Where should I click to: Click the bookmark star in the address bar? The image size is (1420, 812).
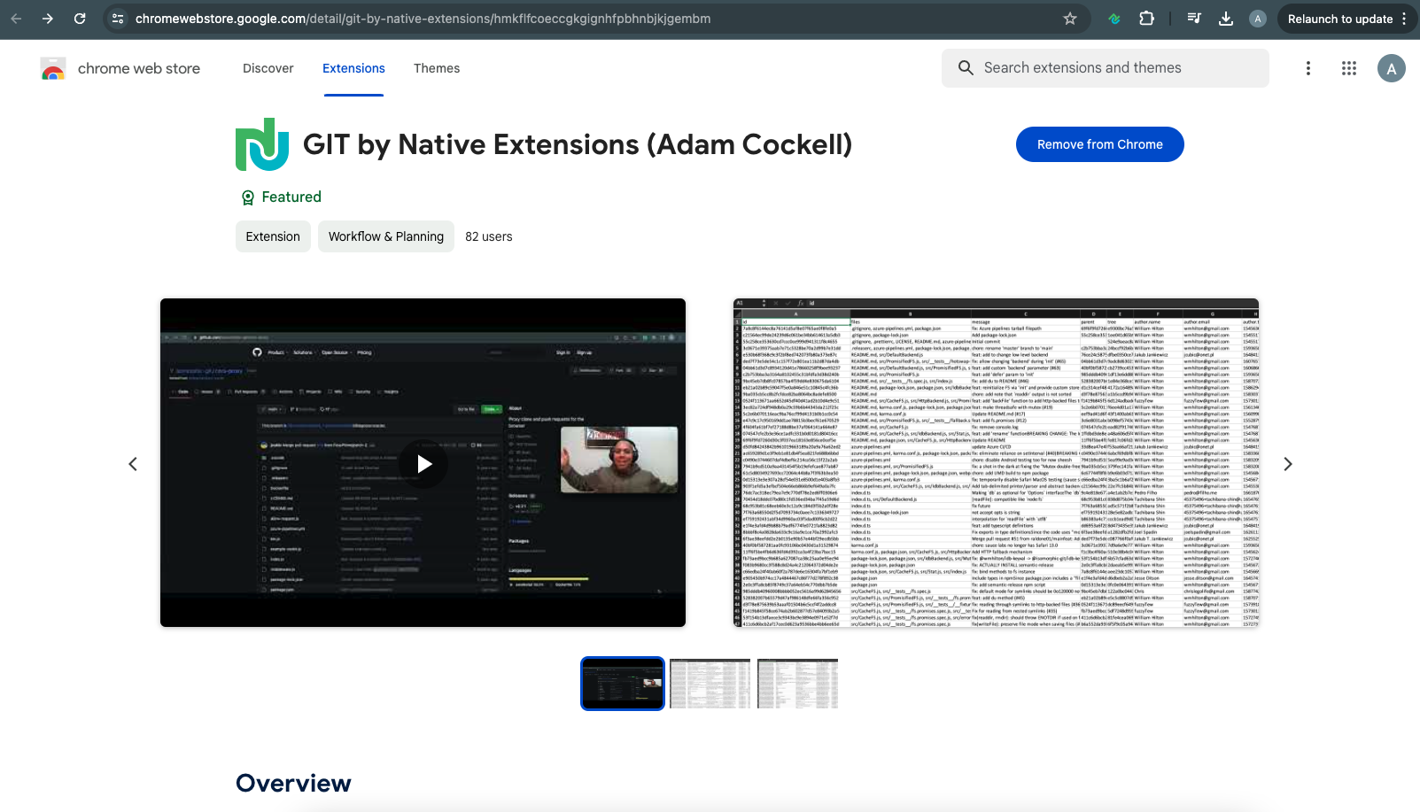1070,18
